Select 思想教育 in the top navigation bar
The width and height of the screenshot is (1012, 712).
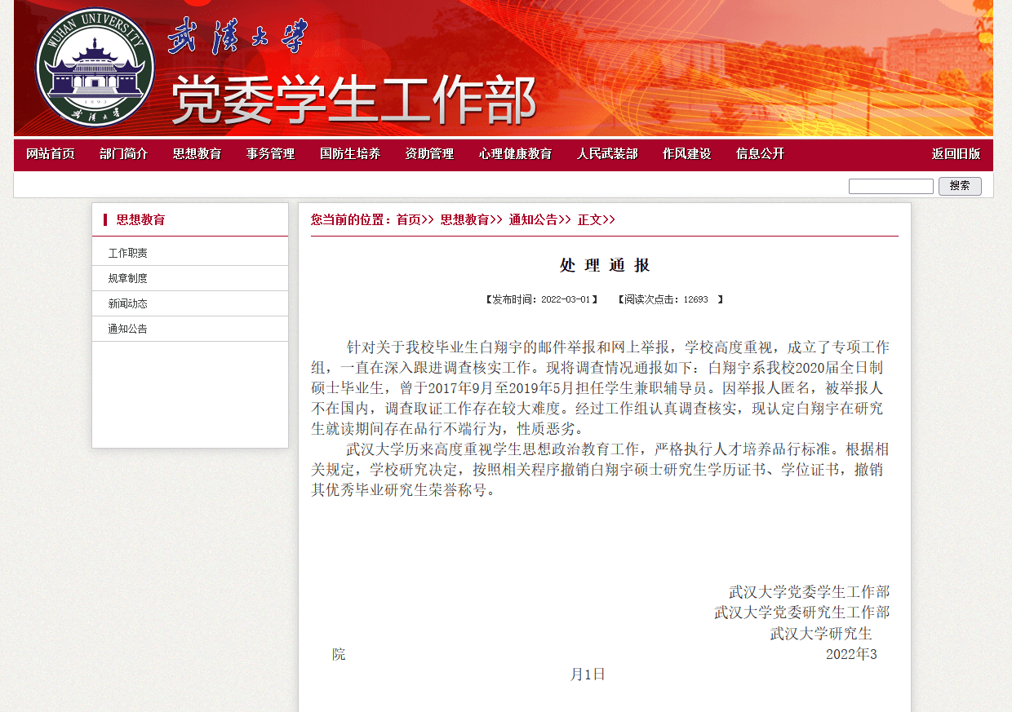197,154
